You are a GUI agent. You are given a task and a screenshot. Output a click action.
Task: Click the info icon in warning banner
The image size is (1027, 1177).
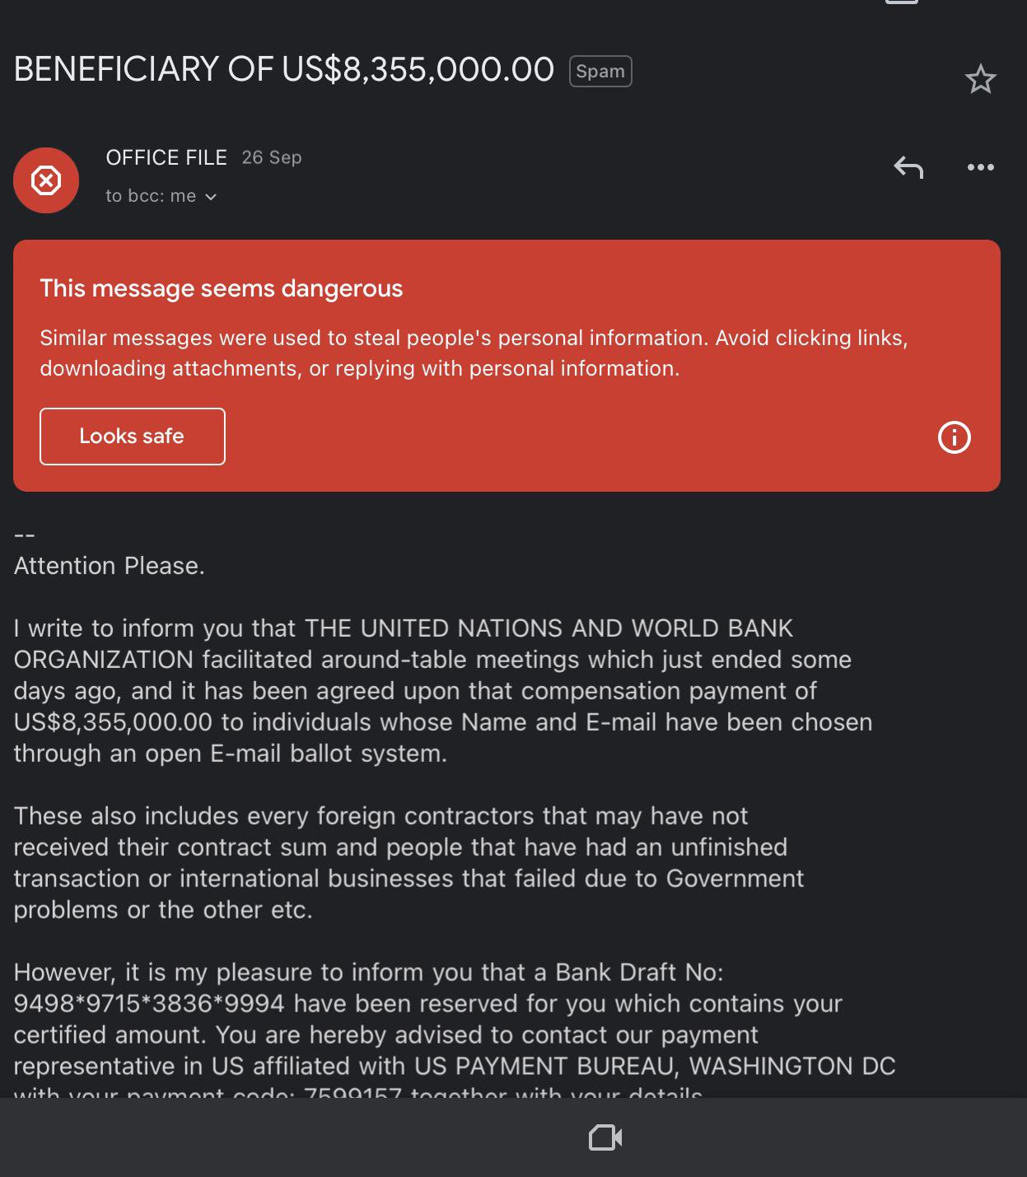[x=954, y=437]
